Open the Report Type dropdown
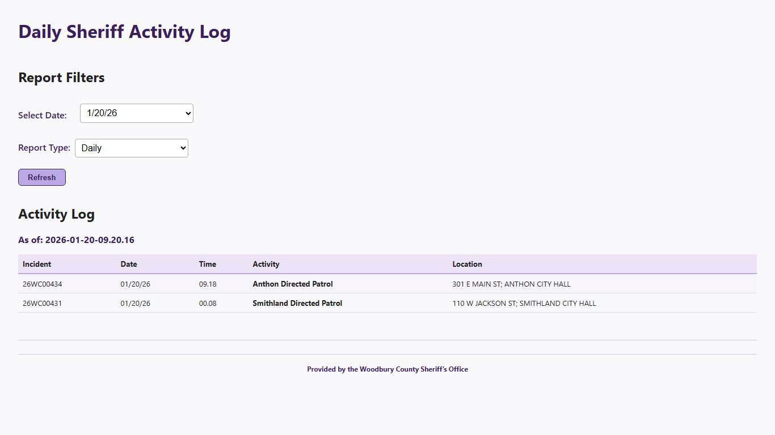775x435 pixels. [x=131, y=148]
